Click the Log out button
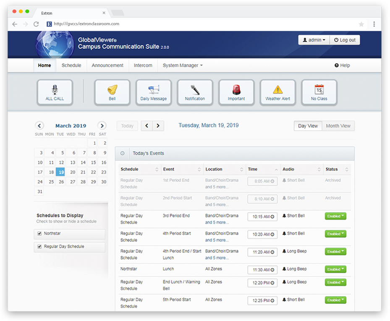Screen dimensions: 390x321 (x=345, y=40)
